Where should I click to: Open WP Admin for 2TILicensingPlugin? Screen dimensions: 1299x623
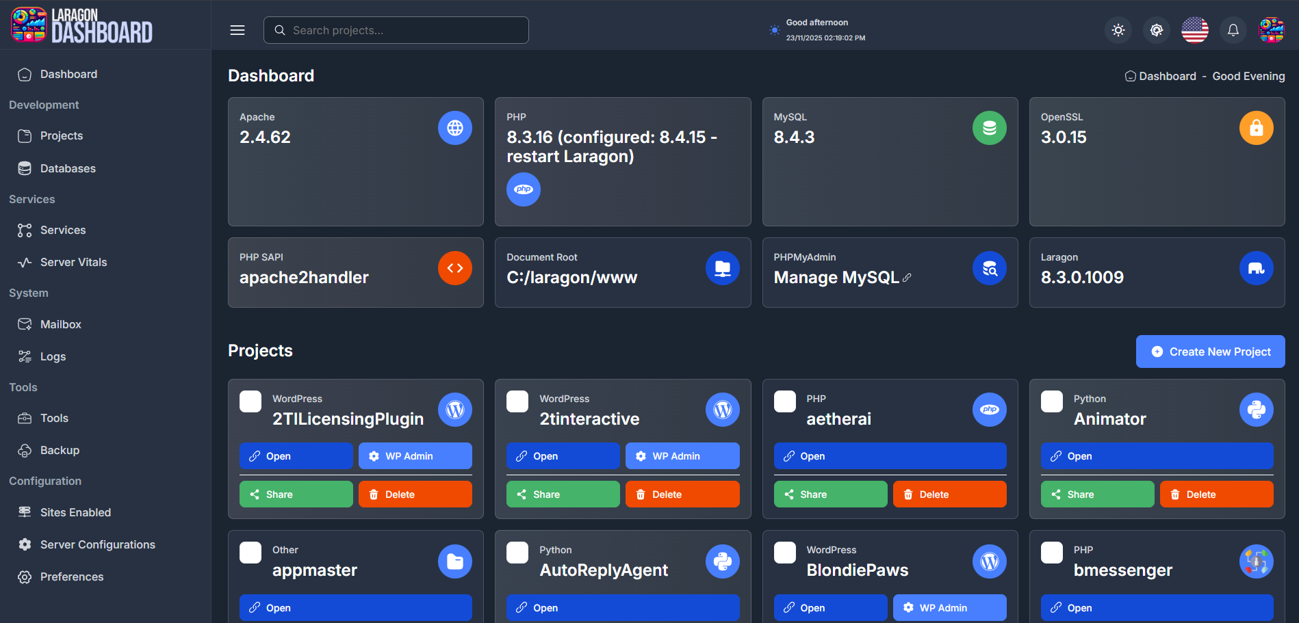point(415,456)
